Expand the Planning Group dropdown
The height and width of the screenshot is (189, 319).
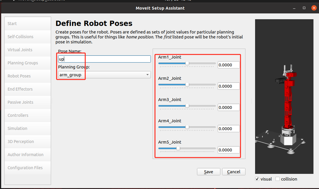[104, 75]
